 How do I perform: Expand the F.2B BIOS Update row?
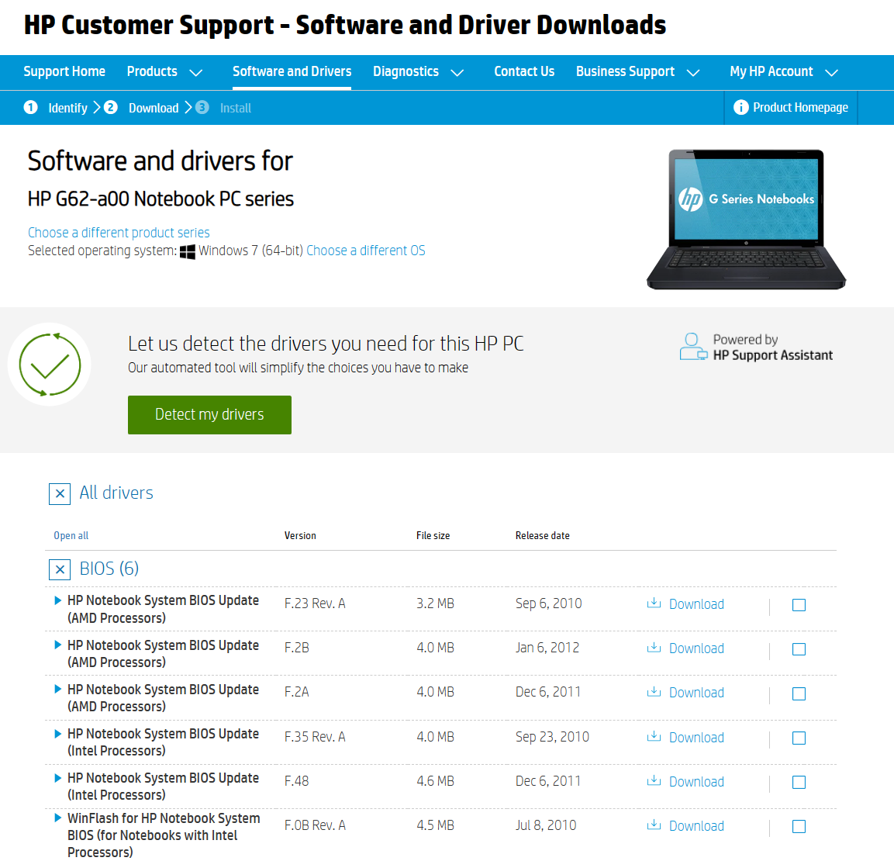coord(57,645)
